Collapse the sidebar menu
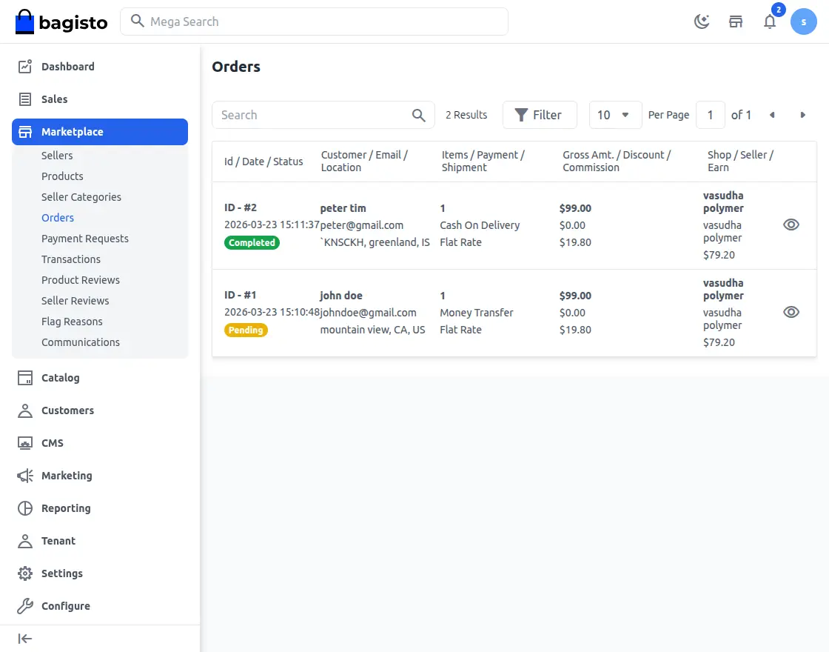 click(x=25, y=639)
